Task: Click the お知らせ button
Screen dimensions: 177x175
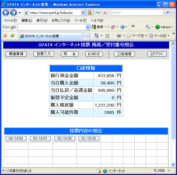Action: pyautogui.click(x=94, y=54)
